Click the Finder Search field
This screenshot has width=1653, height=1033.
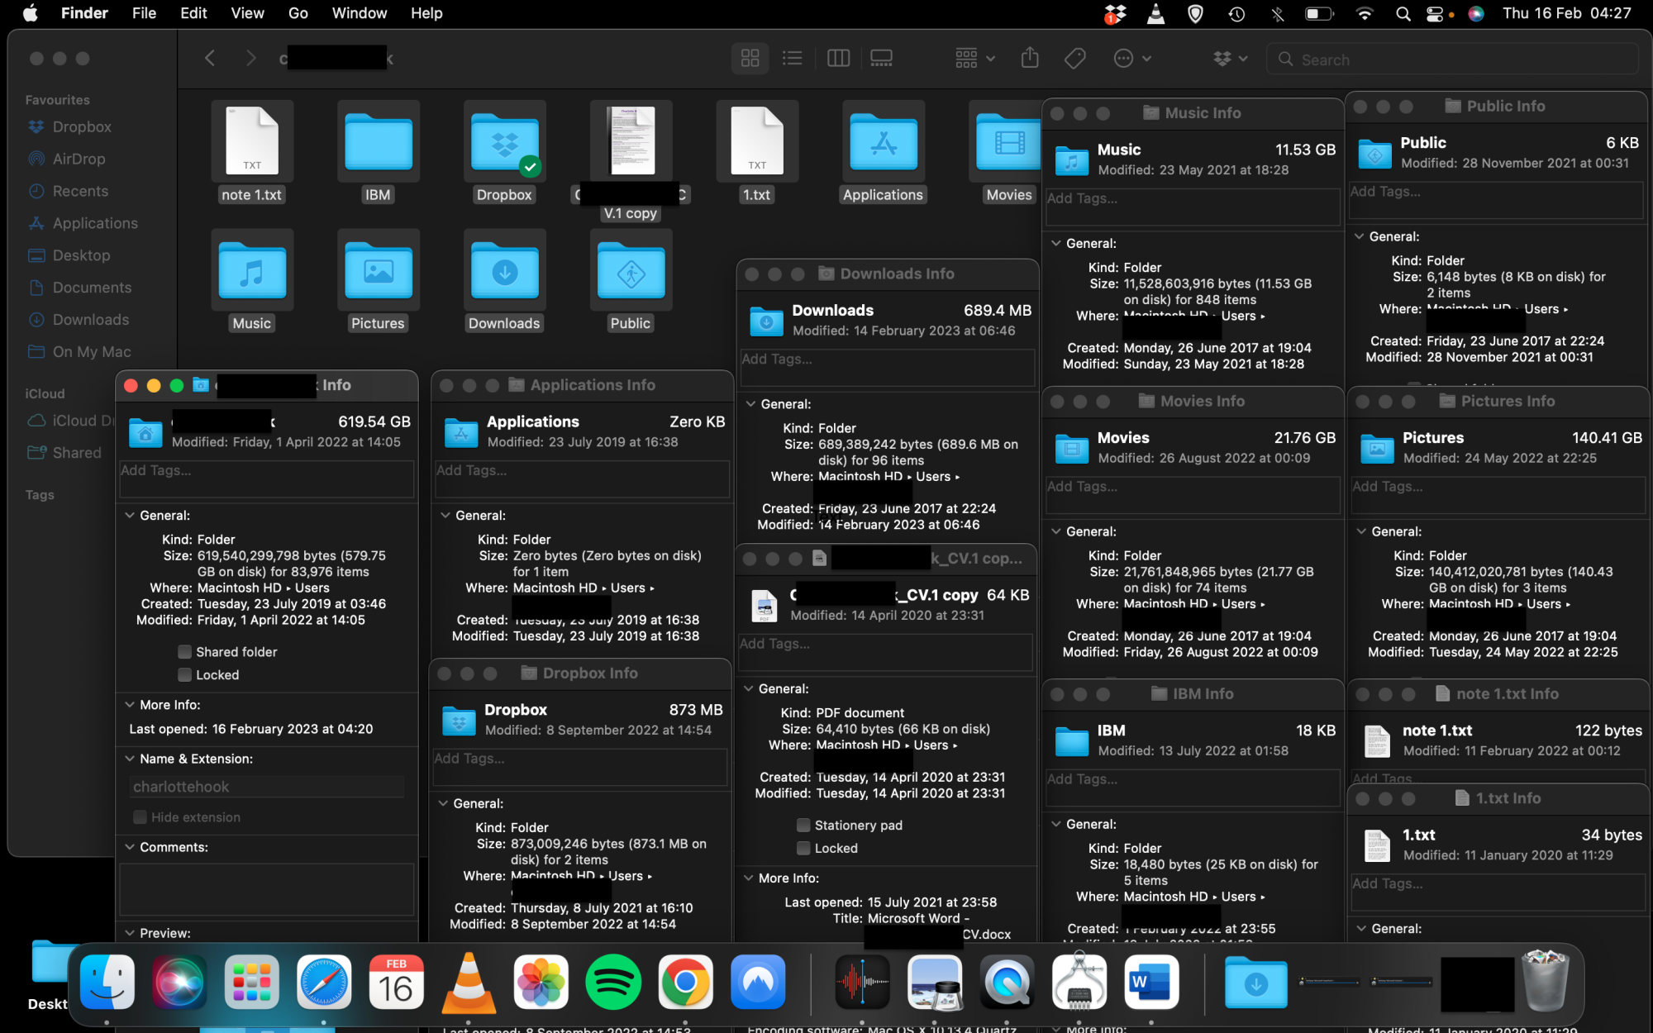pyautogui.click(x=1452, y=60)
